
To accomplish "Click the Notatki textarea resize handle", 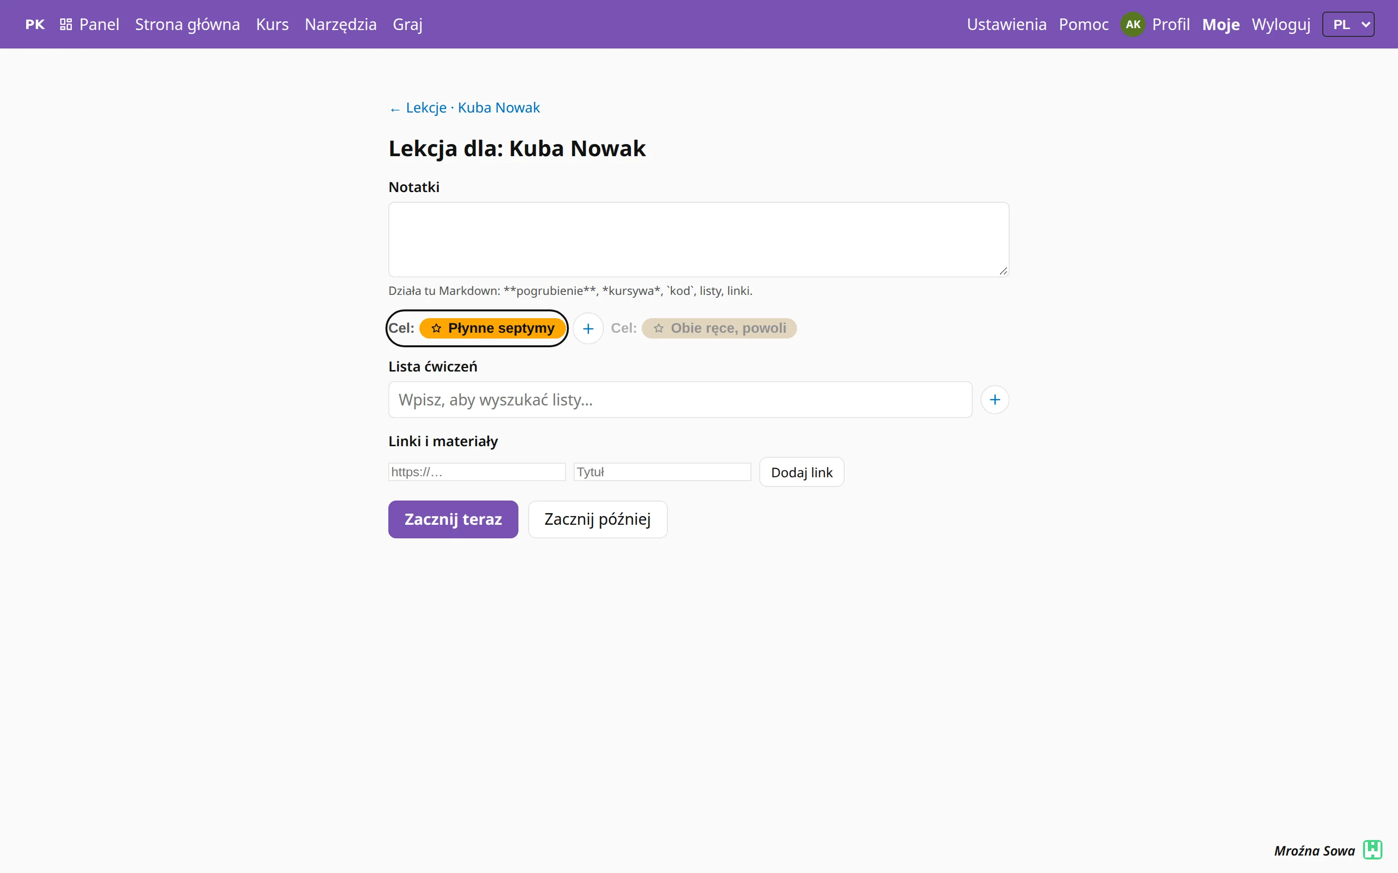I will click(x=1003, y=272).
